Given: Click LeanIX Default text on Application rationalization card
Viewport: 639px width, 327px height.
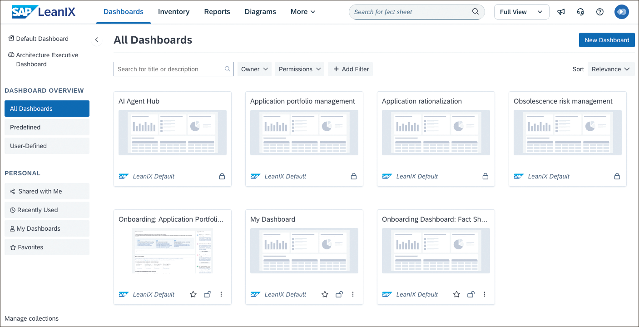Looking at the screenshot, I should click(417, 176).
